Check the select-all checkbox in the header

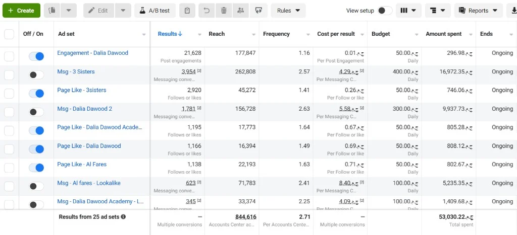[9, 34]
